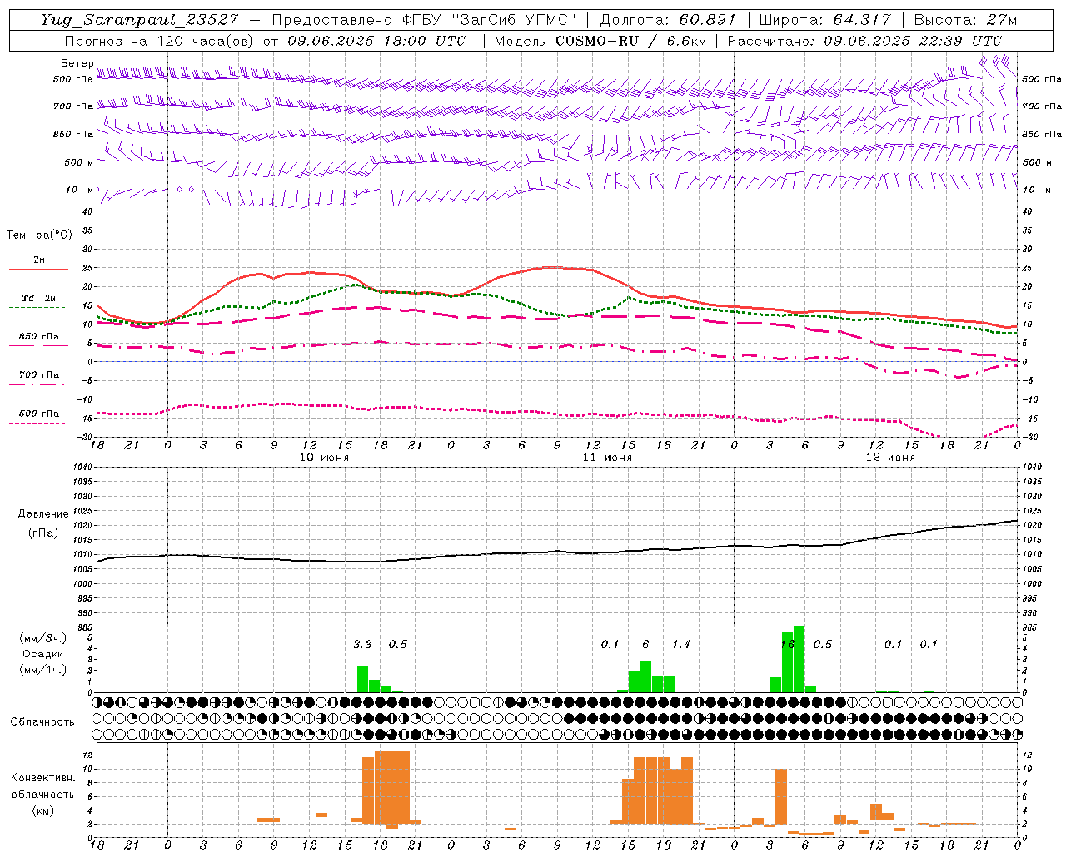Select the Рассчитано 09.06.2025 22:39 UTC timestamp
Image resolution: width=1066 pixels, height=852 pixels.
864,41
